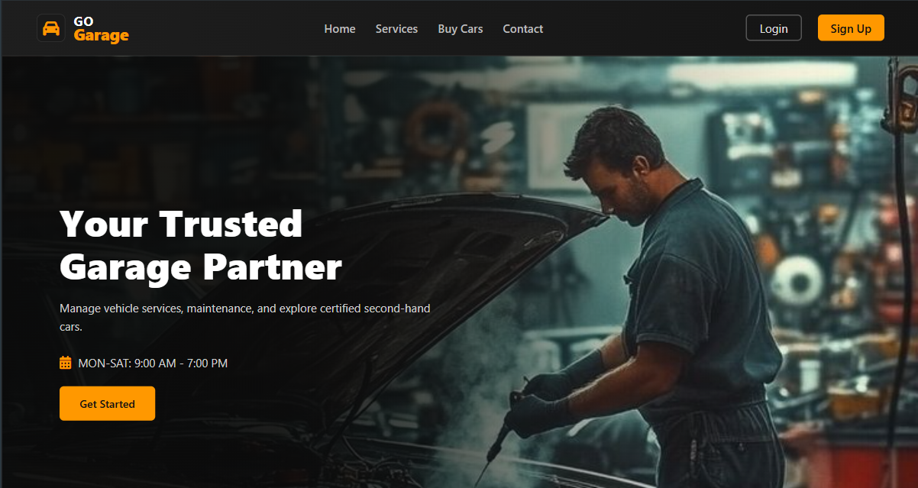Click the orange car logo icon

click(51, 28)
